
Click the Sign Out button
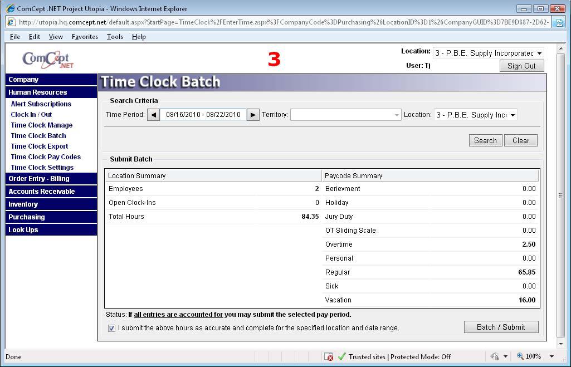click(521, 66)
